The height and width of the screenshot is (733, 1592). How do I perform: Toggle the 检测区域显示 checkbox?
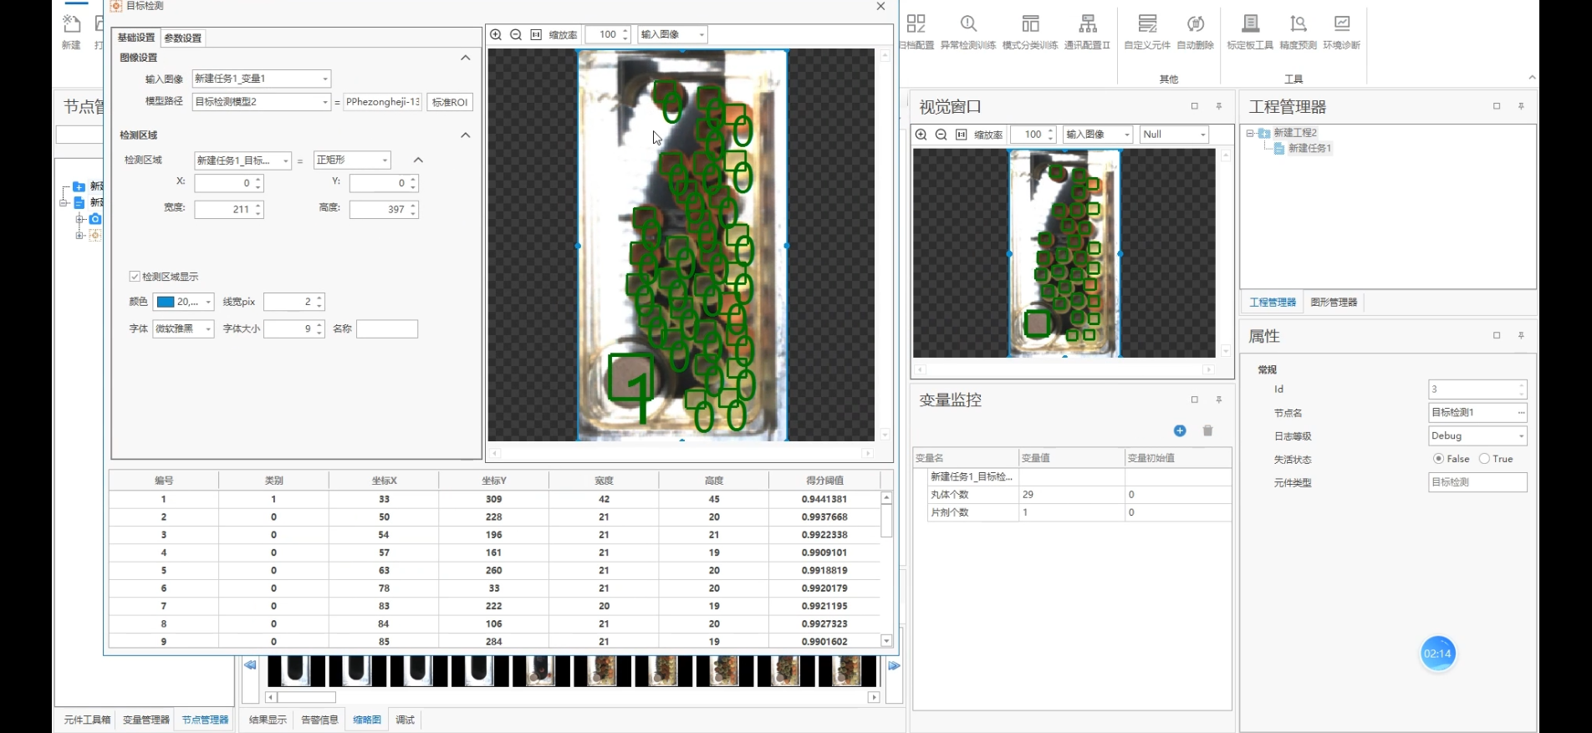click(135, 277)
